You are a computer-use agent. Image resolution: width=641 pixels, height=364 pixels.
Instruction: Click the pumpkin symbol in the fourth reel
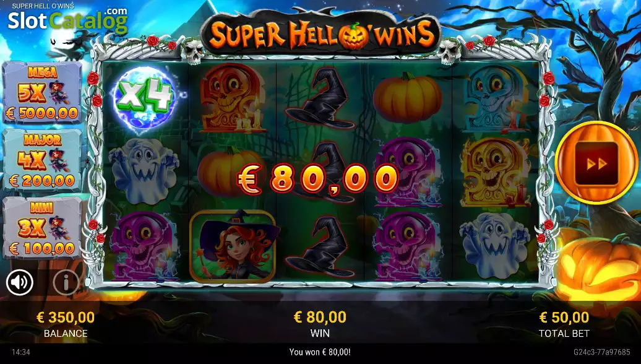[407, 98]
